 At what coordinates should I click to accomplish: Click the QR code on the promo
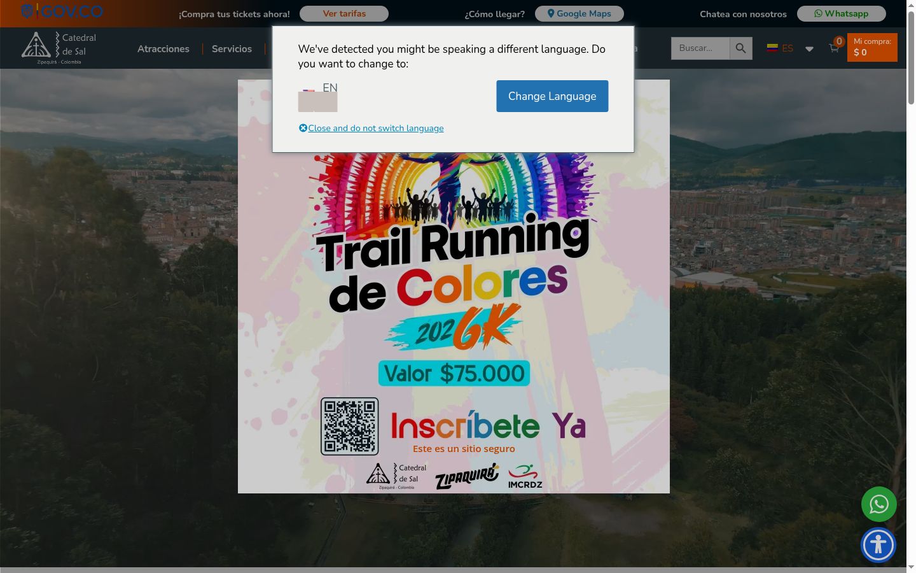[350, 426]
